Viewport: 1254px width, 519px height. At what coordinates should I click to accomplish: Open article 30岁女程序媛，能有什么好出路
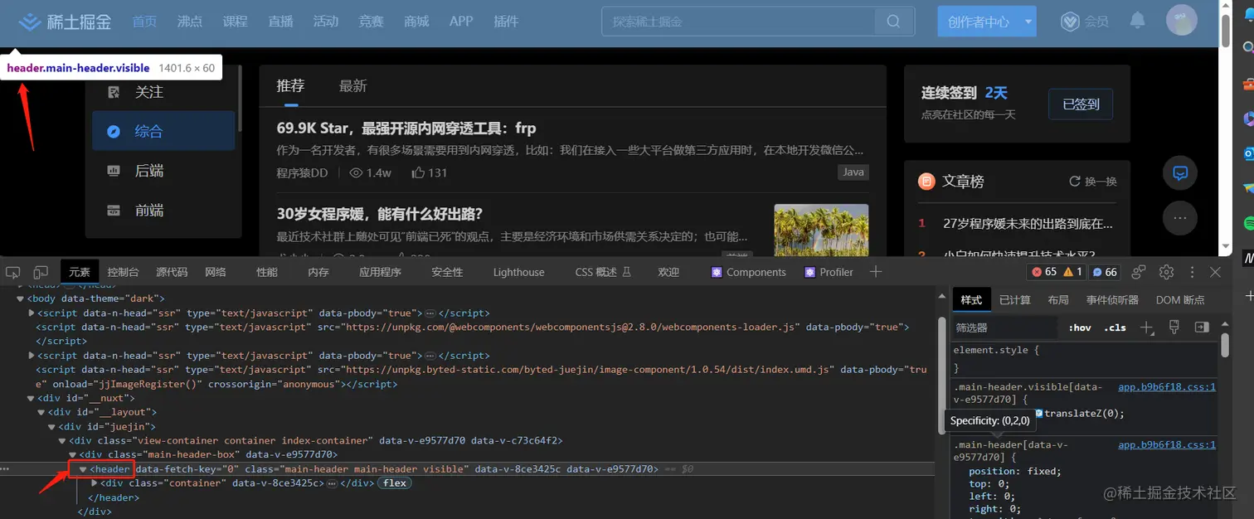tap(380, 214)
